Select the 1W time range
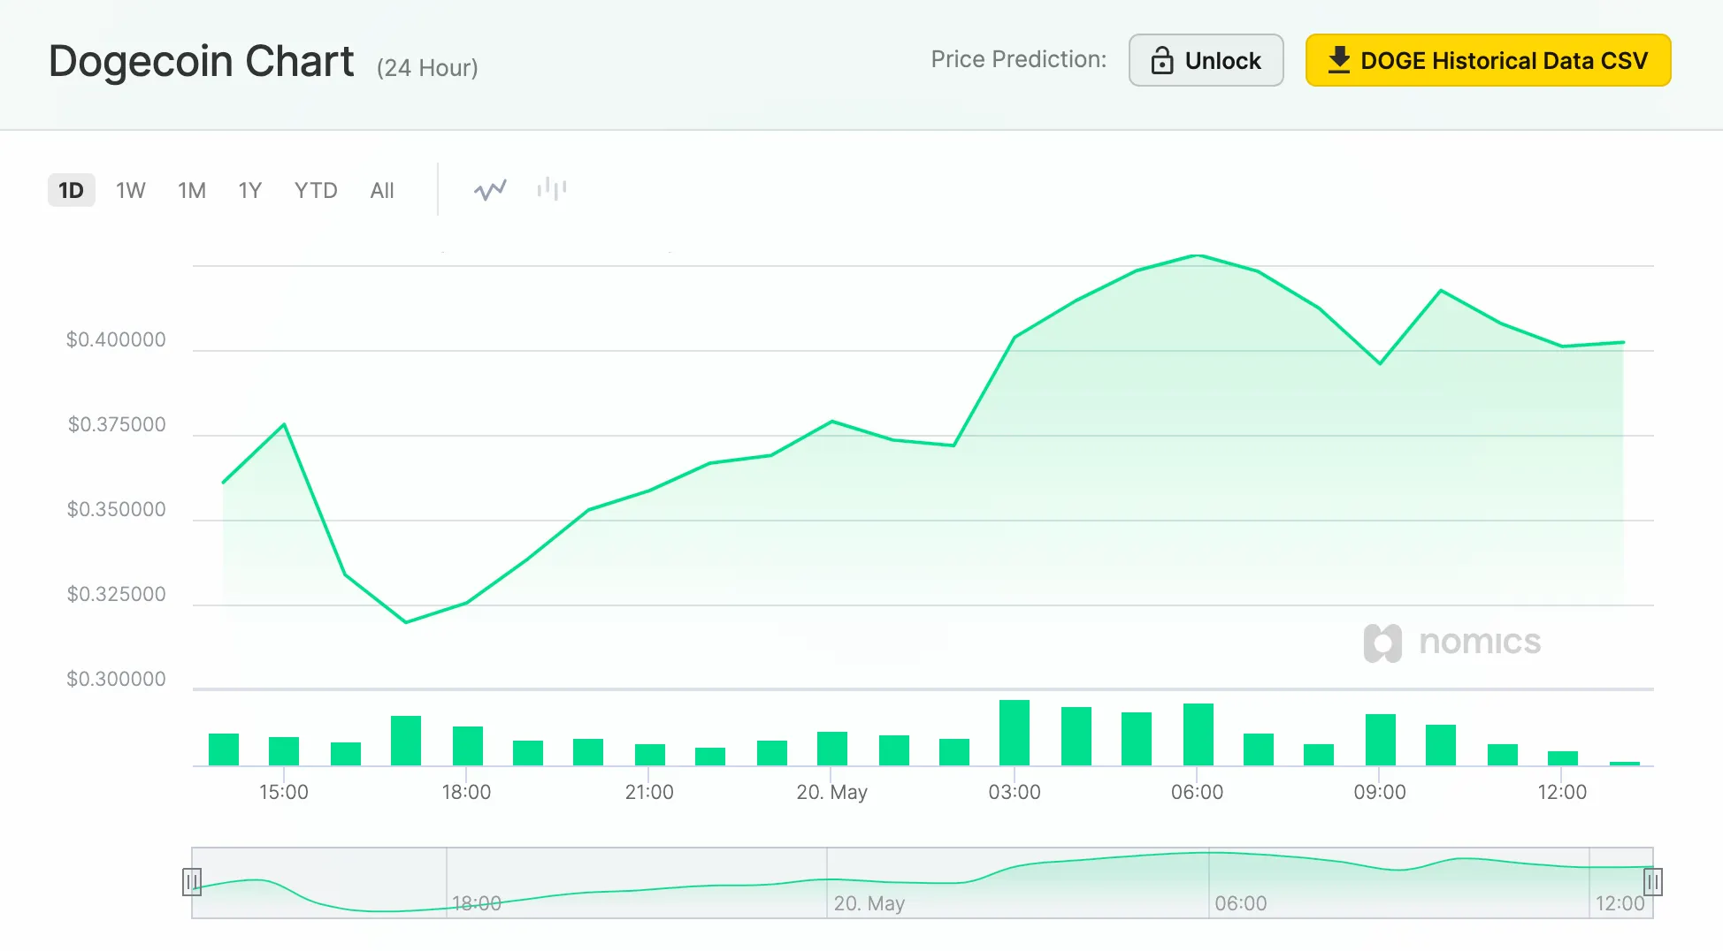This screenshot has width=1723, height=951. tap(131, 190)
